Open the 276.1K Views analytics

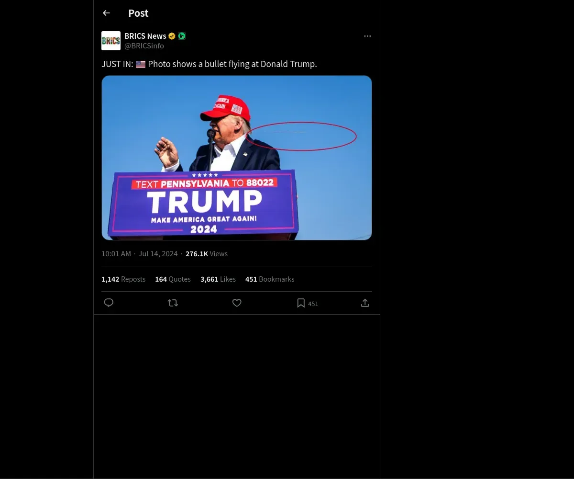pyautogui.click(x=207, y=254)
